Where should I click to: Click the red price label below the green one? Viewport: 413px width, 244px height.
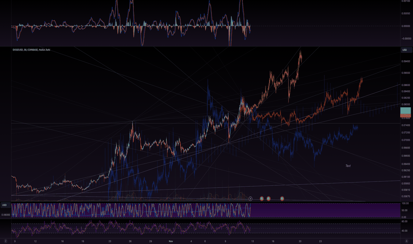(405, 116)
